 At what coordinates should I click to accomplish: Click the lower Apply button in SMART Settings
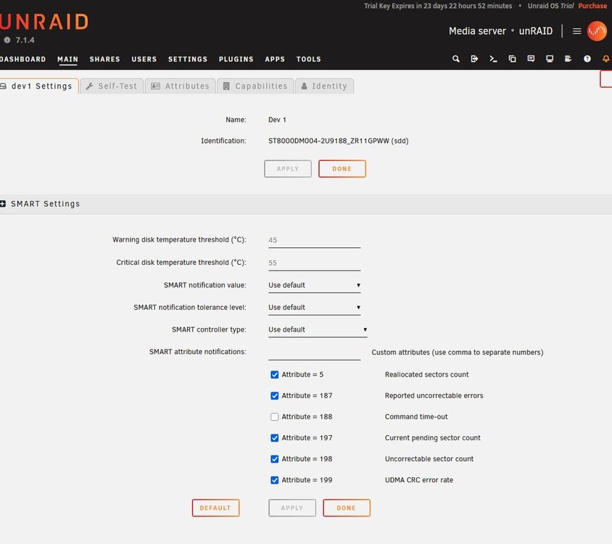coord(292,508)
